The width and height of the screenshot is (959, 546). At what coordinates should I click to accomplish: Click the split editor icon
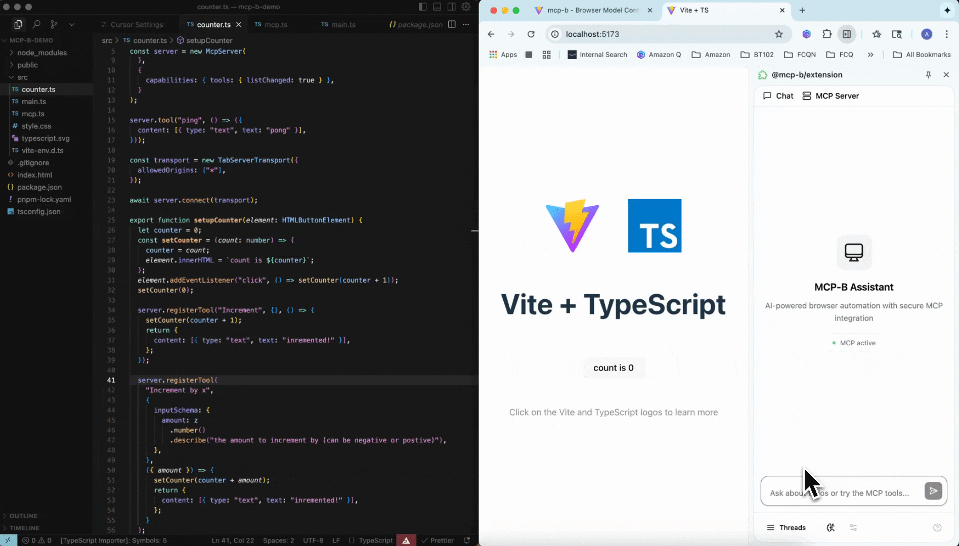(x=452, y=24)
